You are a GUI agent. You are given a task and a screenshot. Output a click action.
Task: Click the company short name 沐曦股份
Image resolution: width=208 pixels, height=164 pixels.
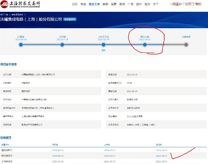(26, 83)
